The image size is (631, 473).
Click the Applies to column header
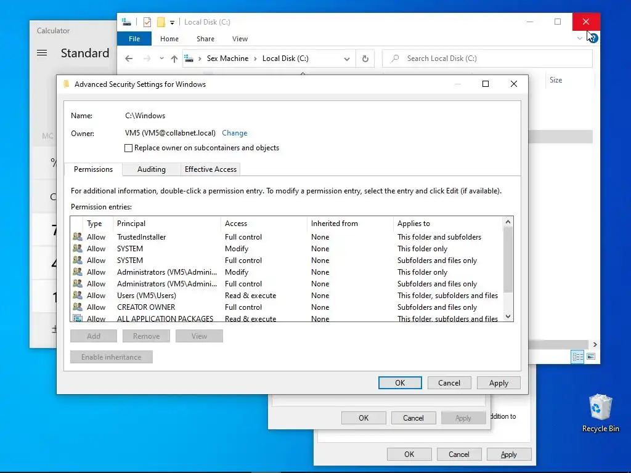(x=448, y=224)
